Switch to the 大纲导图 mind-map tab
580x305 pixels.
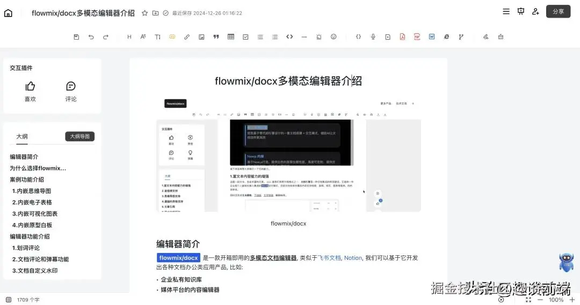coord(80,136)
